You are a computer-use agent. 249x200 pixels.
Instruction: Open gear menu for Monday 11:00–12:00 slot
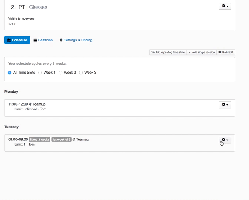coord(225,105)
